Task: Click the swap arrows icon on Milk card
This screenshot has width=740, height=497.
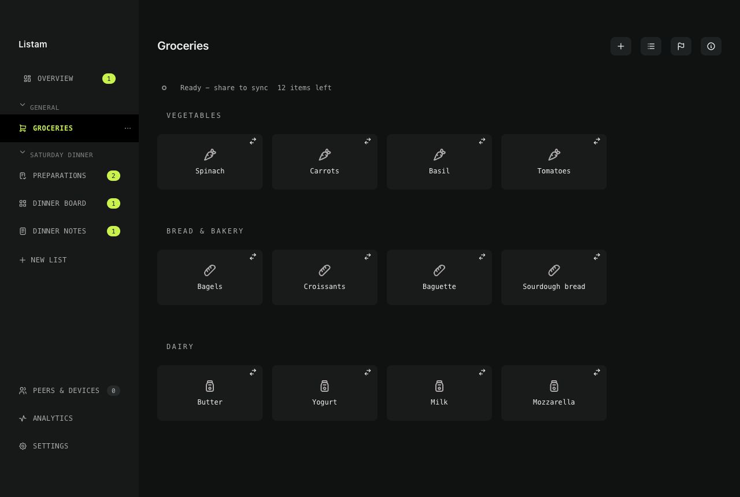Action: (482, 372)
